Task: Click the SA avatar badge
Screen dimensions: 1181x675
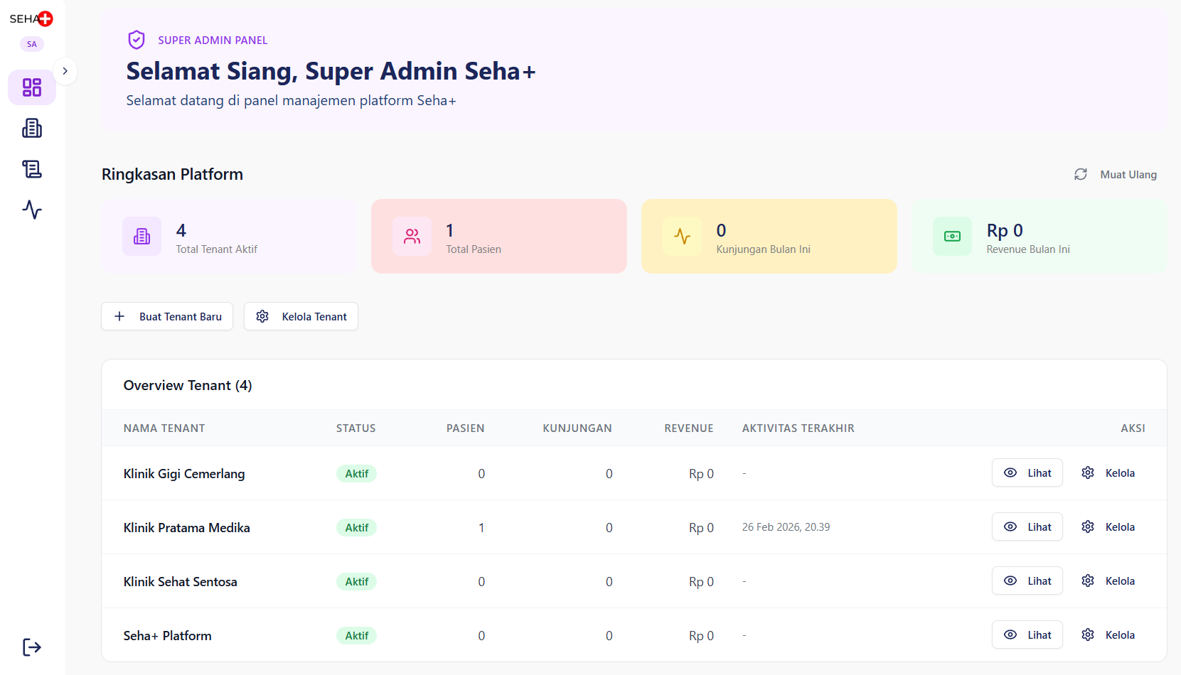Action: click(31, 43)
